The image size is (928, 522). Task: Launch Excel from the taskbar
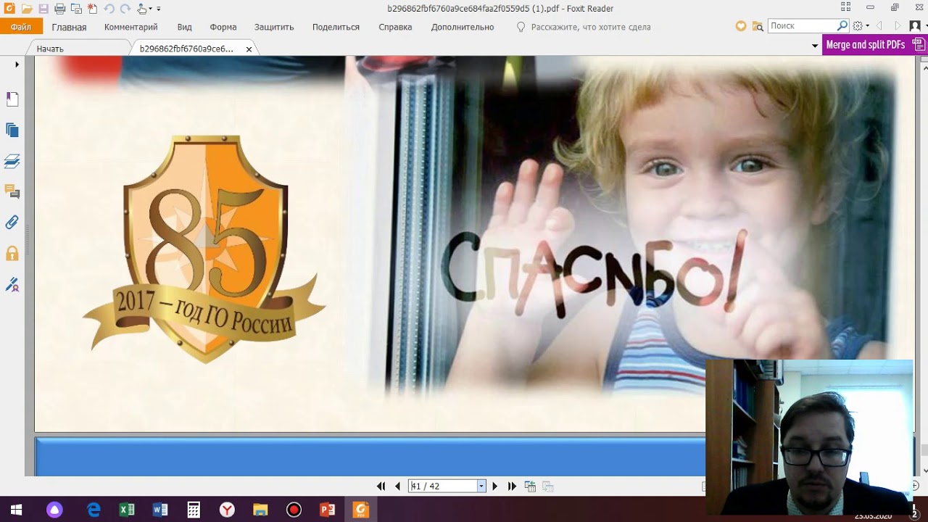[x=127, y=510]
